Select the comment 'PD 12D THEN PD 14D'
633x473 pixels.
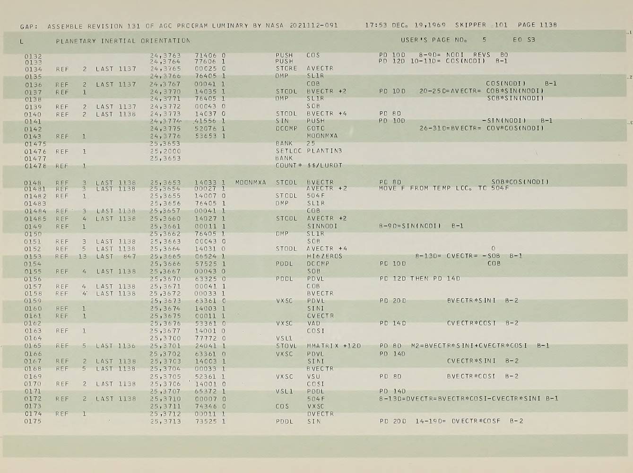click(420, 279)
